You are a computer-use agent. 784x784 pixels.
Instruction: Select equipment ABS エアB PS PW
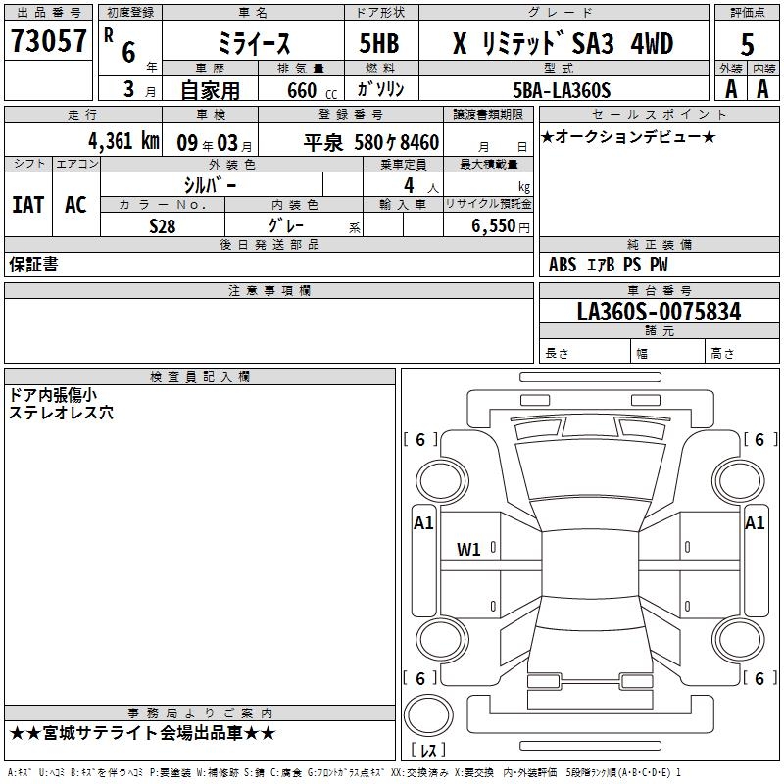(x=608, y=264)
